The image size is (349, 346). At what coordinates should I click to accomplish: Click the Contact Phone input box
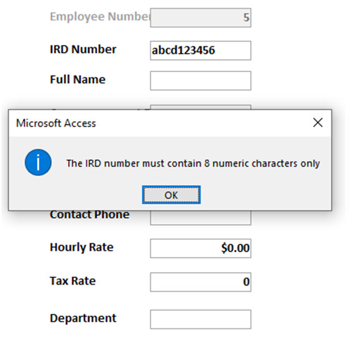click(201, 218)
